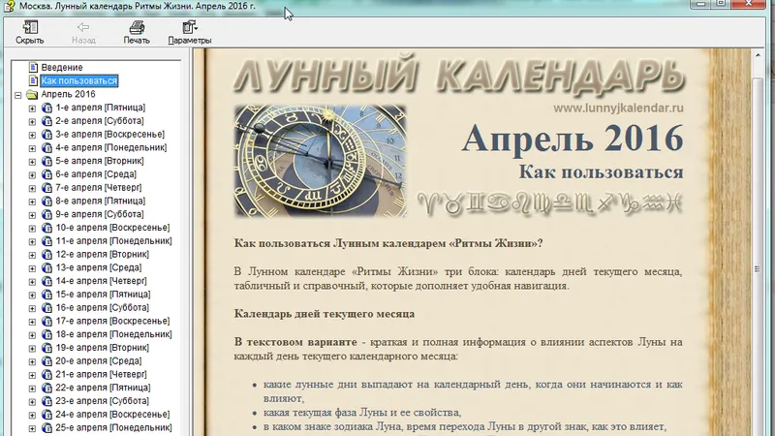Open the Параметры toolbar icon

[190, 27]
